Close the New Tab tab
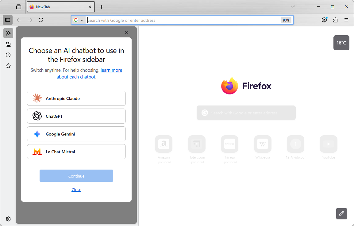Image resolution: width=354 pixels, height=226 pixels. coord(90,7)
